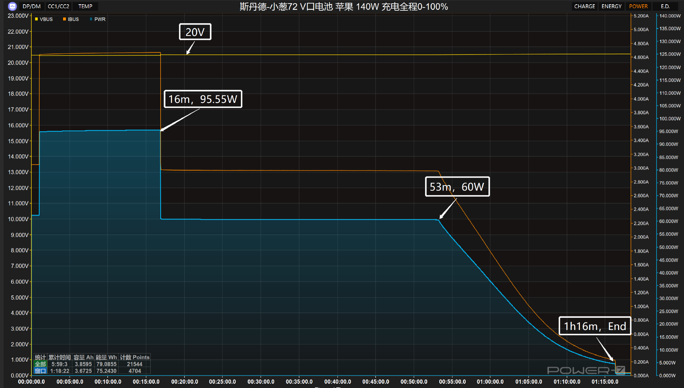Click the 5:59:3 total time cell
Image resolution: width=684 pixels, height=388 pixels.
pyautogui.click(x=59, y=364)
